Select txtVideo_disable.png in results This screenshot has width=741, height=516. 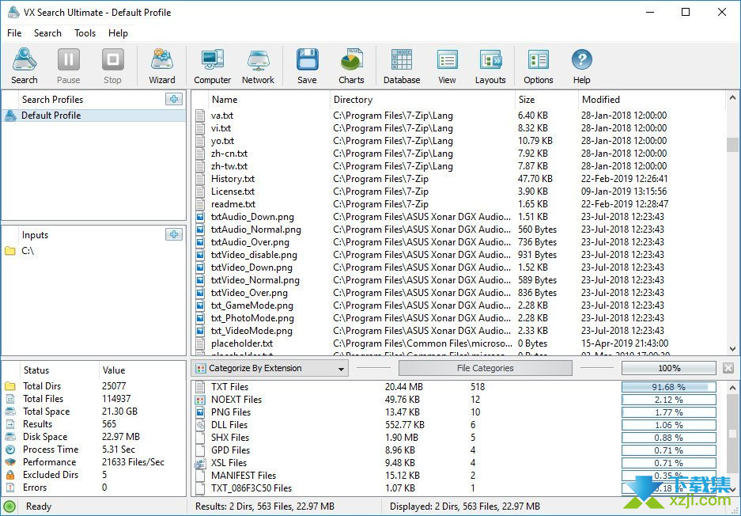coord(459,255)
